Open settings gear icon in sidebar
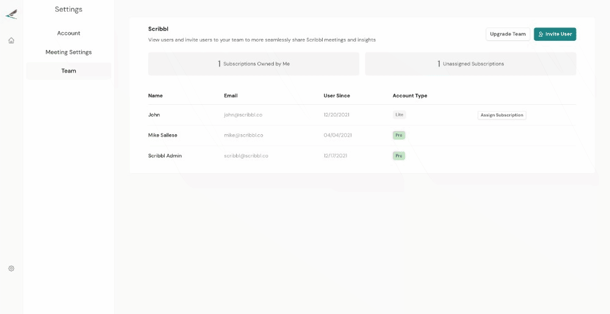 coord(11,268)
